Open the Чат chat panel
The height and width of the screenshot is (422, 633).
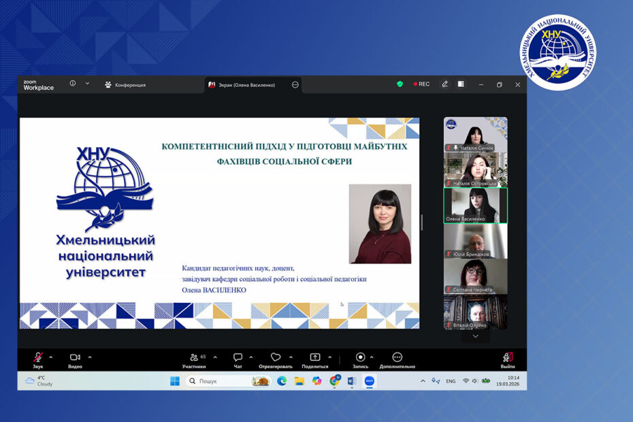(x=238, y=358)
